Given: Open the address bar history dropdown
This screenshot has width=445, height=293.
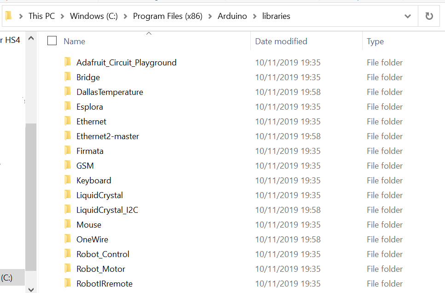Looking at the screenshot, I should (407, 16).
